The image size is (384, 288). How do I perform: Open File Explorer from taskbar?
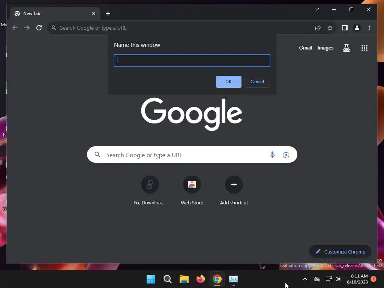point(184,279)
